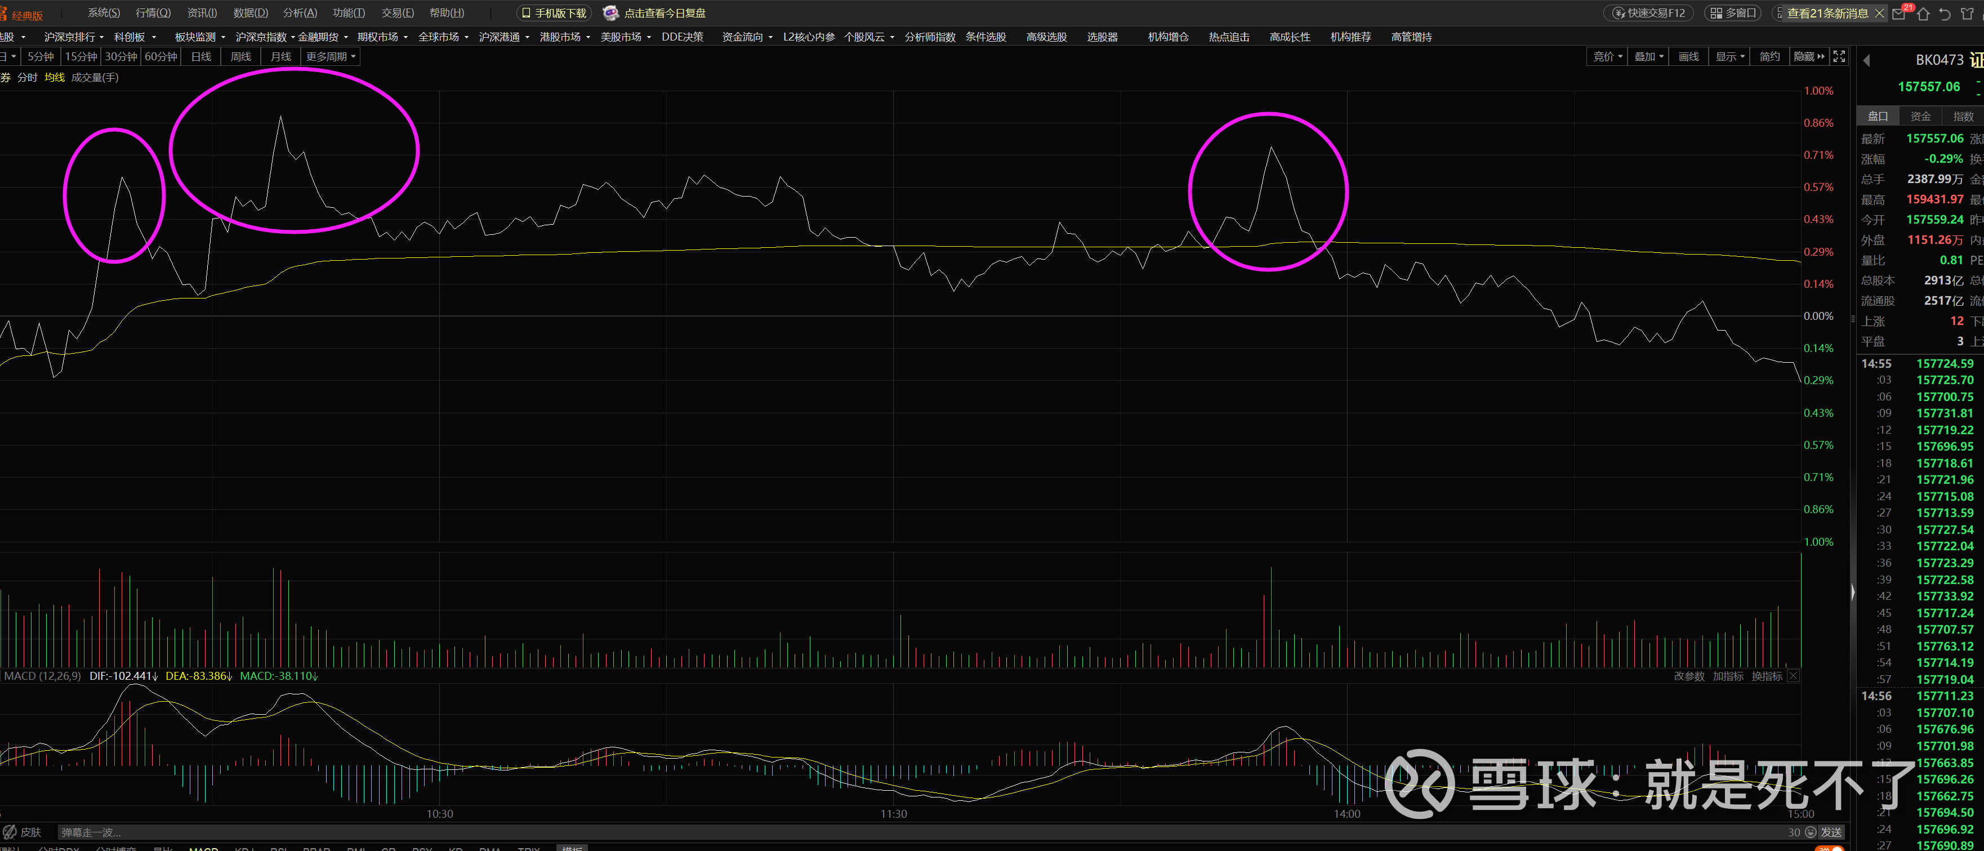This screenshot has height=851, width=1984.
Task: Click 快速交易F12 button
Action: coord(1648,13)
